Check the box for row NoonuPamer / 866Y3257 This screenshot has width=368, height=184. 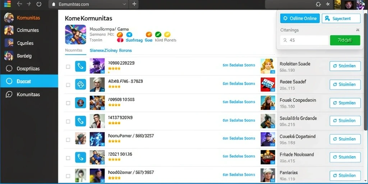tap(68, 140)
